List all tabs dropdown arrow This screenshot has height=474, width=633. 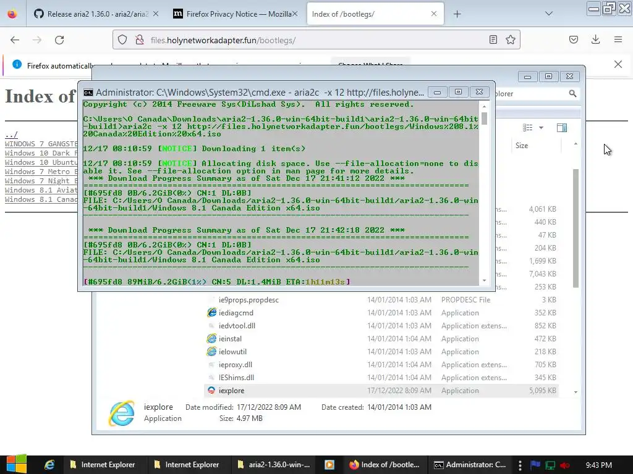549,14
